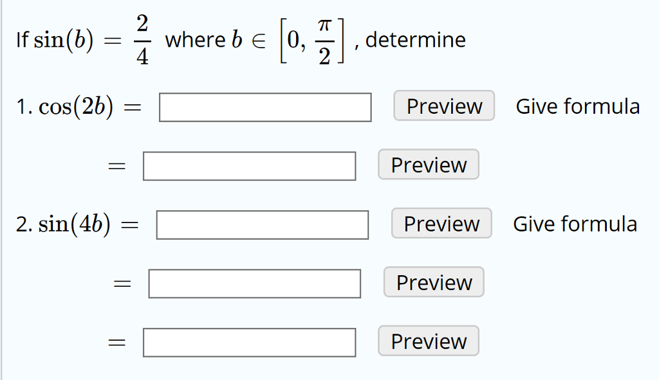Click the Give formula text in problem 1
Screen dimensions: 659x380
pyautogui.click(x=577, y=106)
